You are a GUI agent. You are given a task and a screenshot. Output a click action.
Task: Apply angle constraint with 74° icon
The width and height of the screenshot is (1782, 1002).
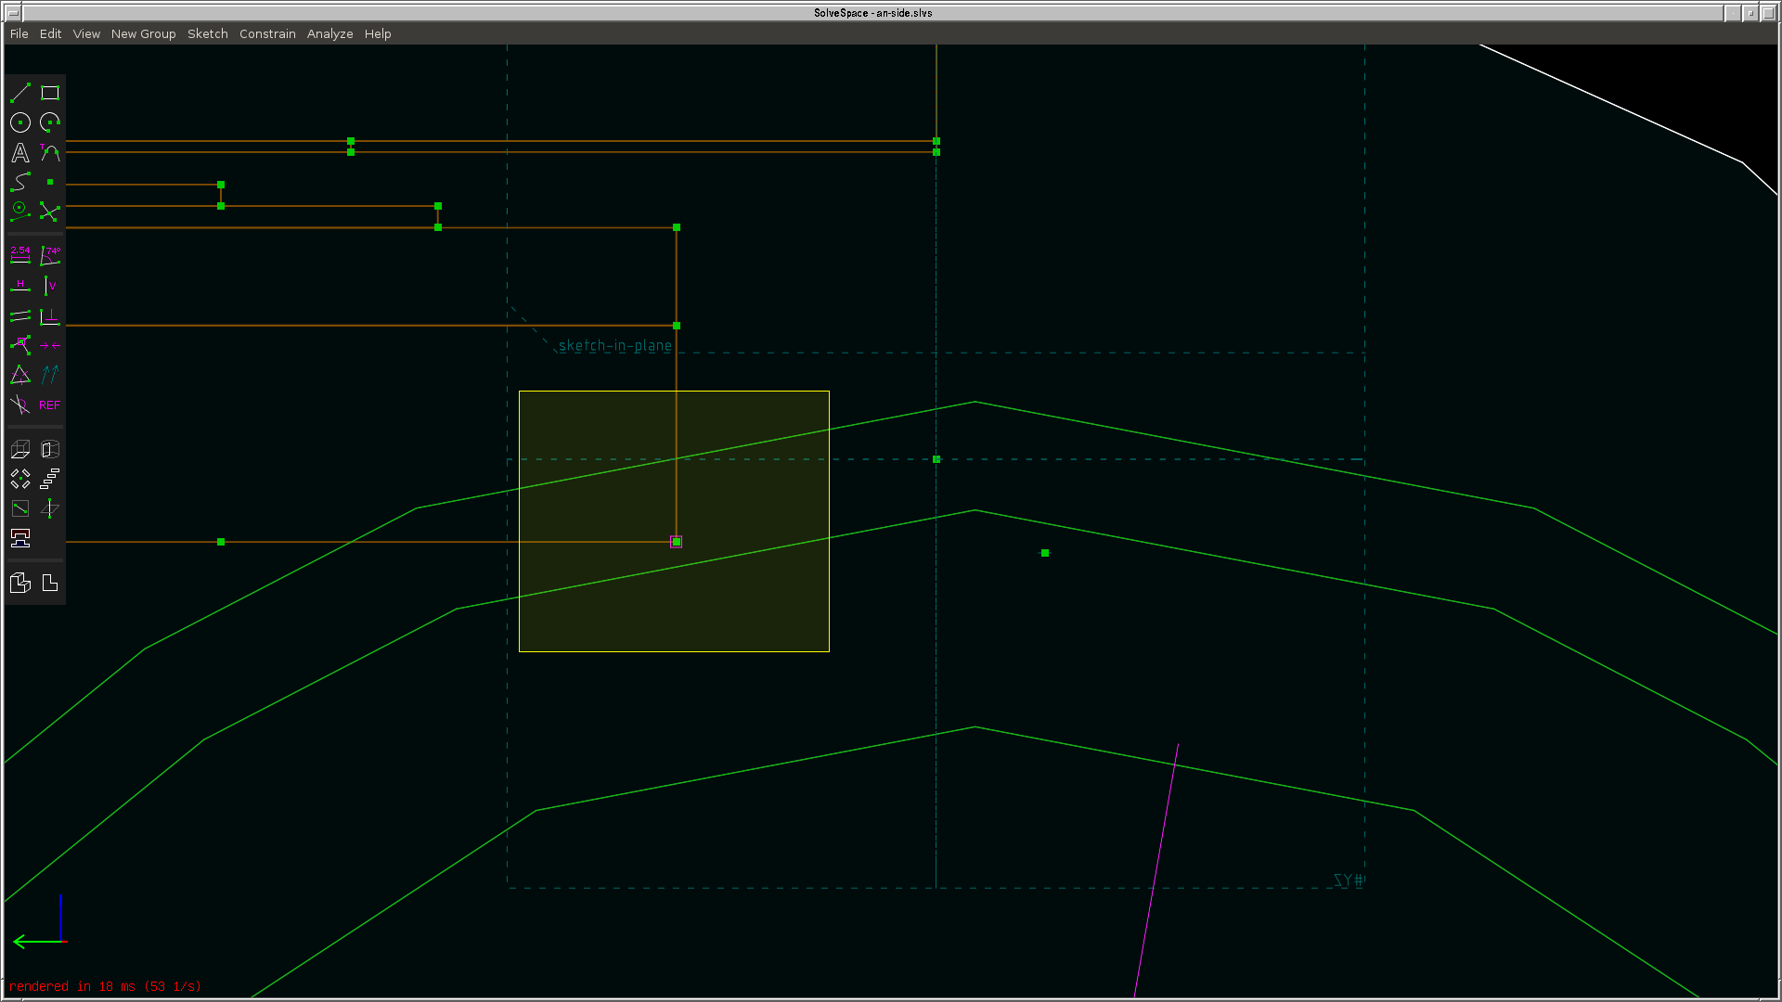point(50,254)
